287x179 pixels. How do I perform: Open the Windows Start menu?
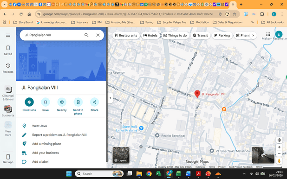(69, 174)
